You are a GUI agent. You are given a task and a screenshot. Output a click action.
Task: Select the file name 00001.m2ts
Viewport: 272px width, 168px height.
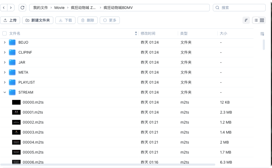pyautogui.click(x=33, y=112)
